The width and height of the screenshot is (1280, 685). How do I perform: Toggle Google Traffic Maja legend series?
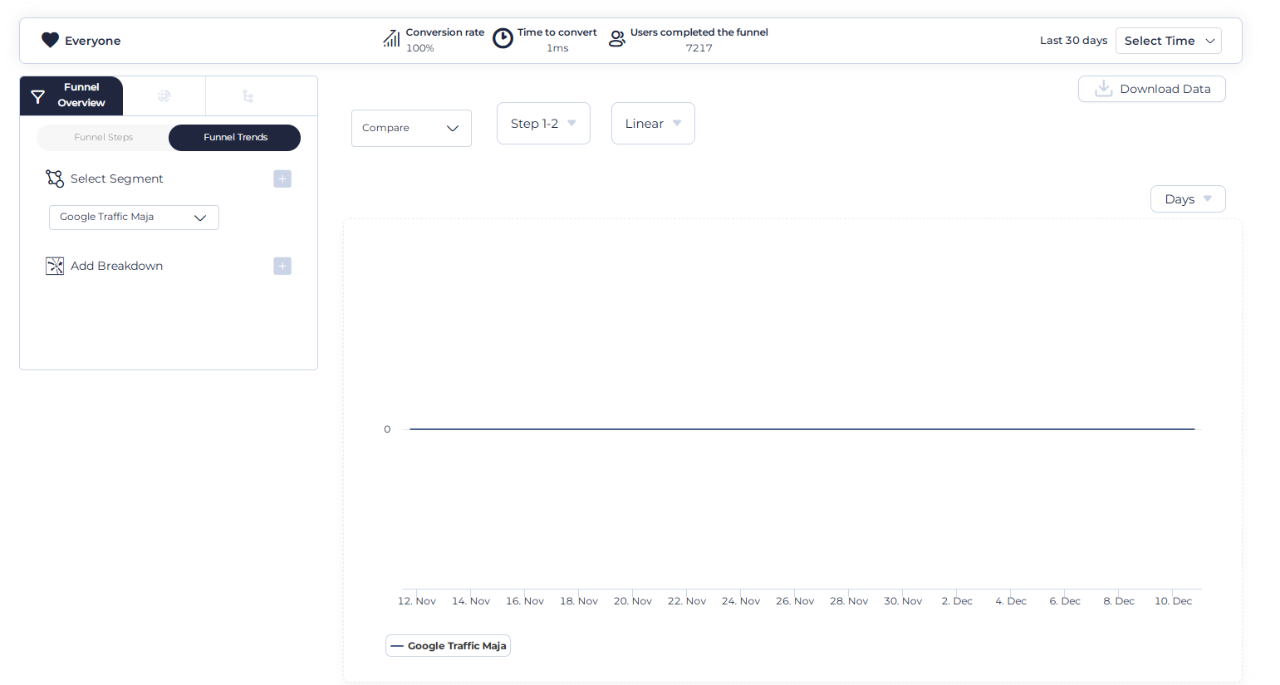pos(449,646)
